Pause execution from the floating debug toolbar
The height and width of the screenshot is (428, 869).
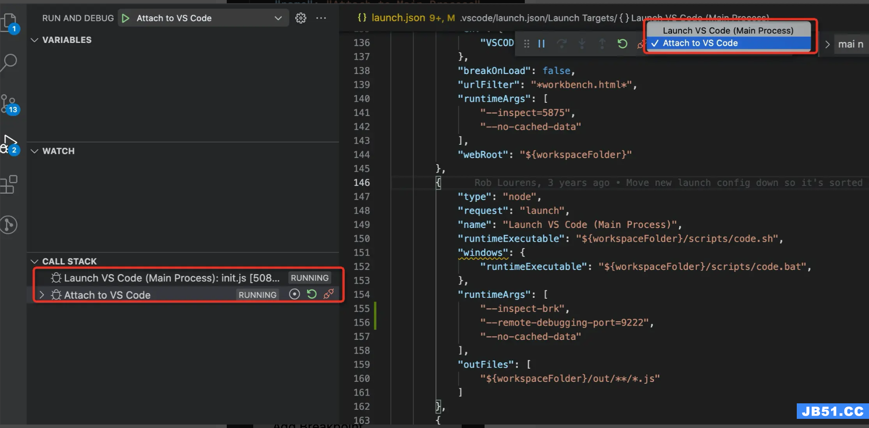[x=542, y=44]
